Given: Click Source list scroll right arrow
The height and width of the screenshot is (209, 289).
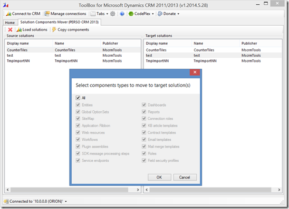Looking at the screenshot, I should click(x=138, y=190).
